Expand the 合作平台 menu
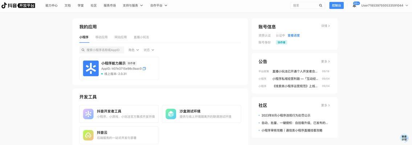Viewport: 412px width, 145px height. pyautogui.click(x=159, y=5)
